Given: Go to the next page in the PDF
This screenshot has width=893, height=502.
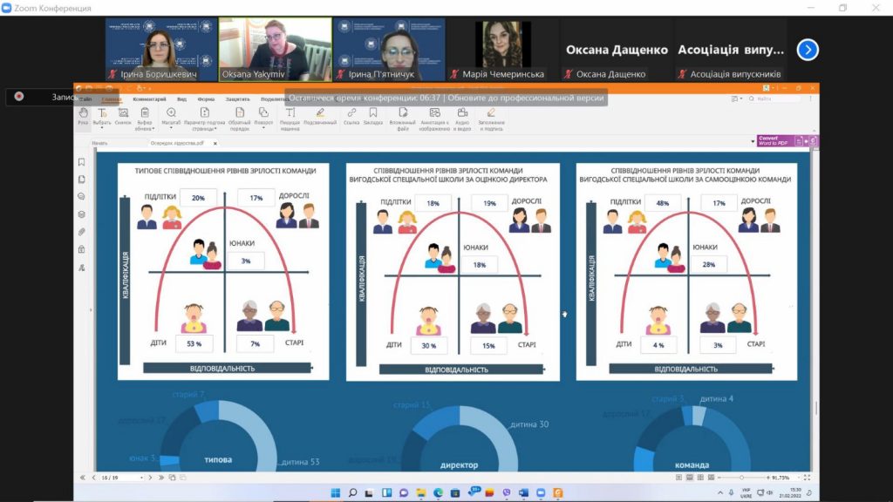Looking at the screenshot, I should 150,478.
